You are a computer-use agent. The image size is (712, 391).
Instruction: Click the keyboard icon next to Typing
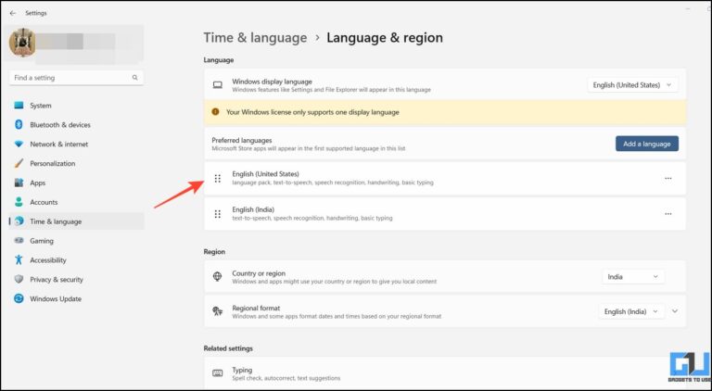[x=217, y=373]
